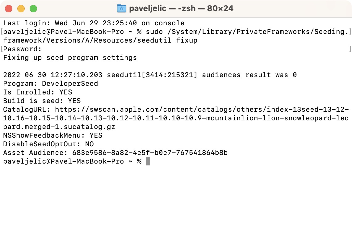Image resolution: width=352 pixels, height=229 pixels.
Task: Click the right bracket mark on Password line
Action: (x=350, y=49)
